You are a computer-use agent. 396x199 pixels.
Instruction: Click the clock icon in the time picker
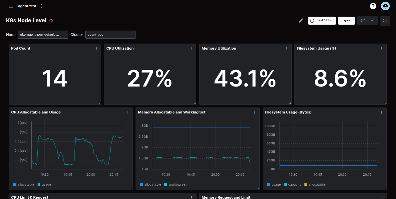(x=312, y=20)
